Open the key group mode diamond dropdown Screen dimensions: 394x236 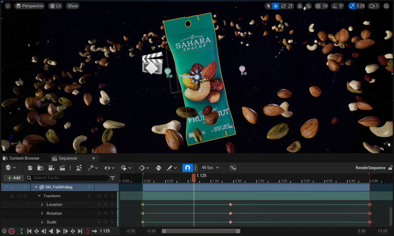point(144,168)
